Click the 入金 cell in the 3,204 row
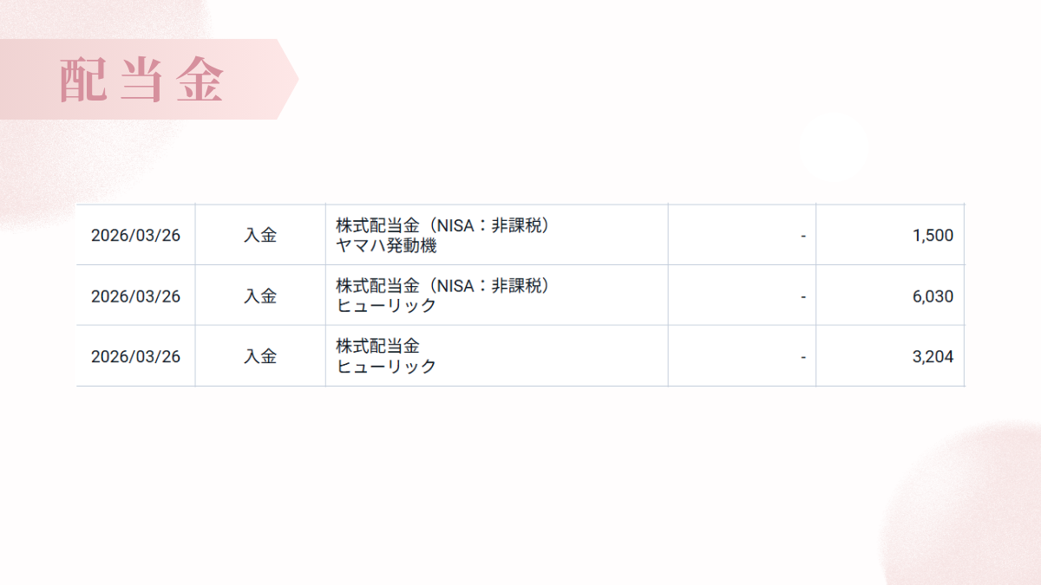The image size is (1041, 585). tap(260, 356)
